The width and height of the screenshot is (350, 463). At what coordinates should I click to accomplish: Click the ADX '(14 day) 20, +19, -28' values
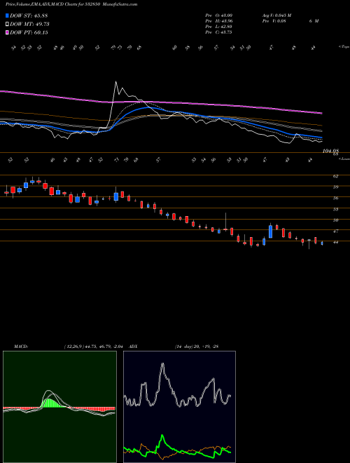pos(196,346)
